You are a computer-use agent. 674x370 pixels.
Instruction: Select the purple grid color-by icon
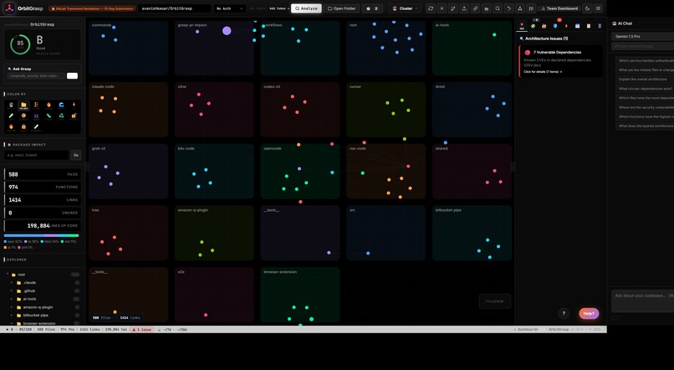36,116
